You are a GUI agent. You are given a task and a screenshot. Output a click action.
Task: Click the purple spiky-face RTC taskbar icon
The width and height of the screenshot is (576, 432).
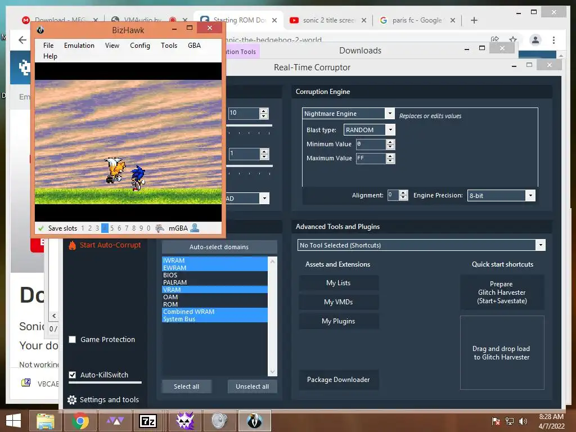(184, 421)
